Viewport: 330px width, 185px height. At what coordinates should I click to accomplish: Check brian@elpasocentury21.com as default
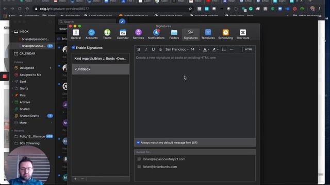pyautogui.click(x=139, y=159)
